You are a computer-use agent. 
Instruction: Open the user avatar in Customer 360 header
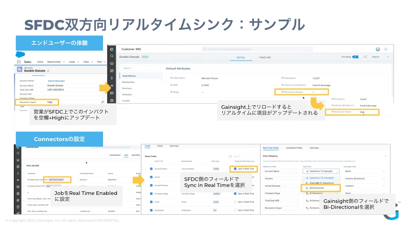coord(386,49)
